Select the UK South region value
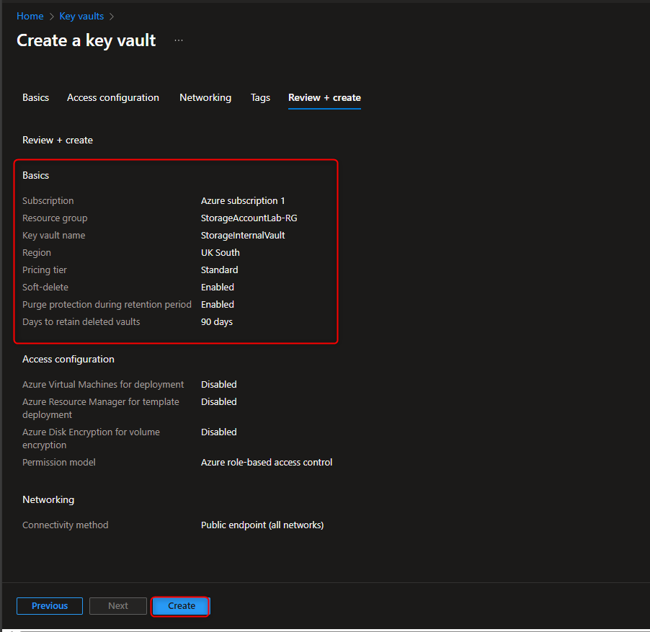This screenshot has width=650, height=632. tap(220, 252)
